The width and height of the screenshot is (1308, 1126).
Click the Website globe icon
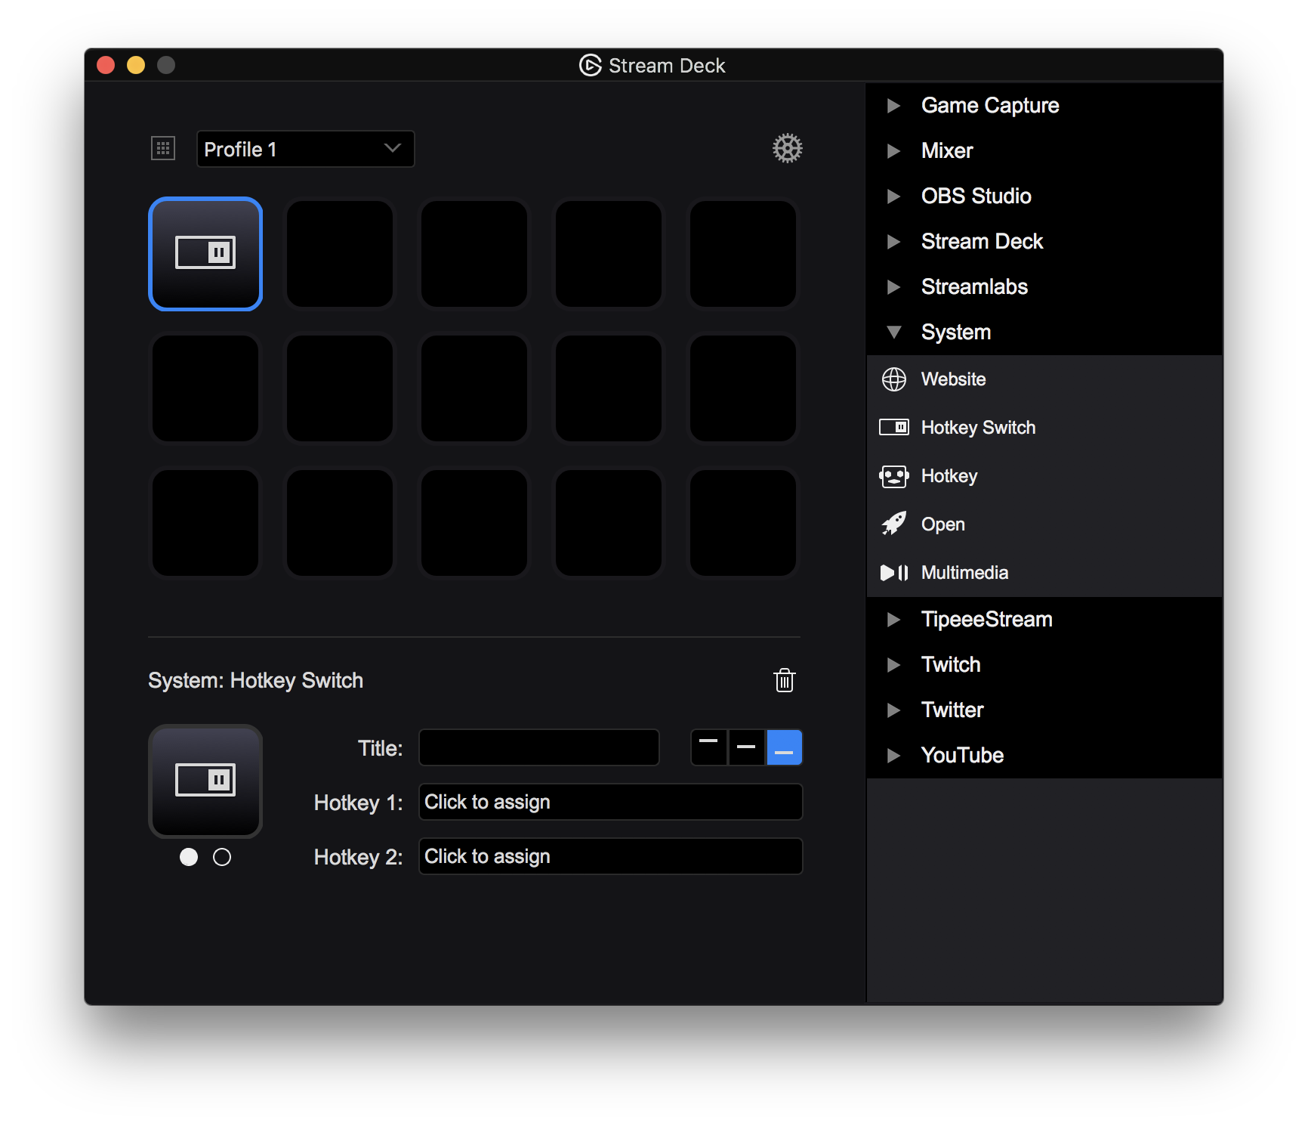click(x=893, y=379)
